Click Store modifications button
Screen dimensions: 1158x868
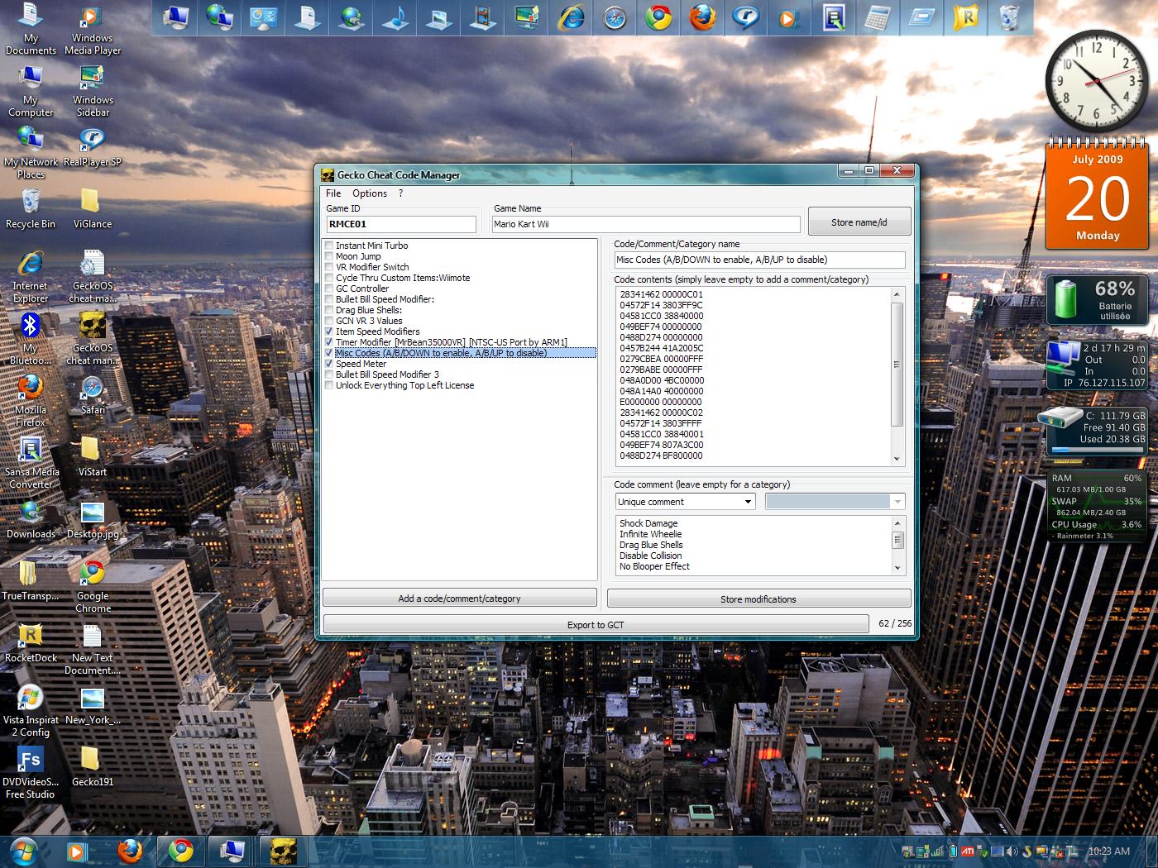pos(758,599)
